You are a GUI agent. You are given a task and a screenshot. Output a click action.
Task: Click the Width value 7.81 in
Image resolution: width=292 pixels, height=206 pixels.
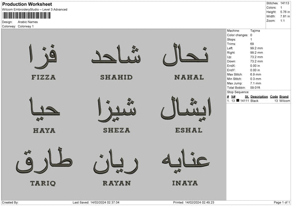click(285, 17)
